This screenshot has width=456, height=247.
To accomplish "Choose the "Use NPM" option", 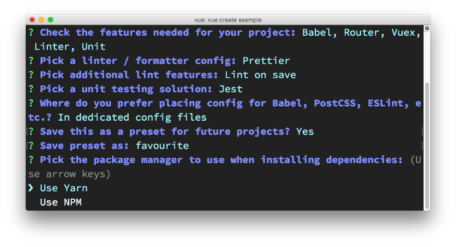I will pyautogui.click(x=60, y=202).
